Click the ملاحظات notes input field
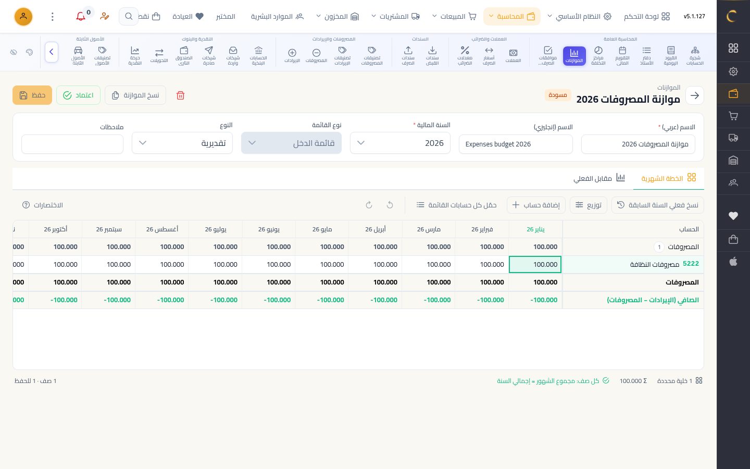 pyautogui.click(x=72, y=144)
